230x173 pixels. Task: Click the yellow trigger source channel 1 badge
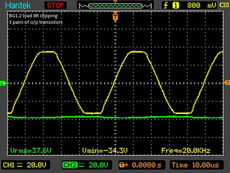click(176, 5)
